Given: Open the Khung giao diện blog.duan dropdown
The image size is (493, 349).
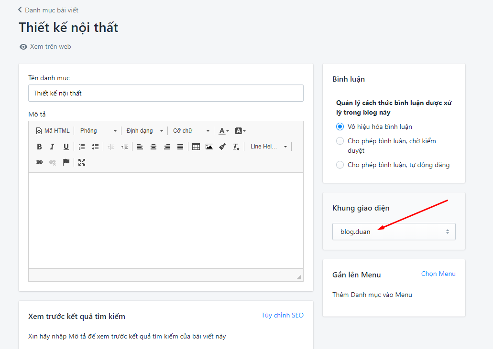Looking at the screenshot, I should [394, 232].
